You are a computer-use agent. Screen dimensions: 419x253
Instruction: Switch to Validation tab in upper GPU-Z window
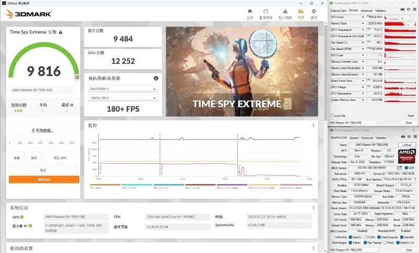coord(381,10)
